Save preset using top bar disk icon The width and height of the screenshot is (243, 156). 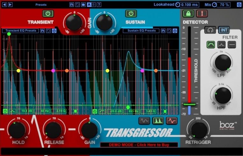[x=72, y=5]
